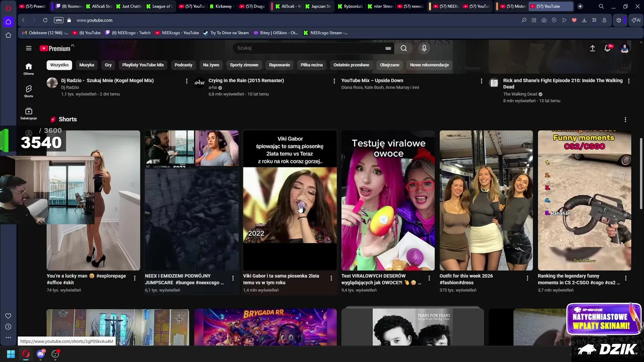Open Try To Drive na Steam bookmark
This screenshot has height=362, width=644.
coord(226,33)
